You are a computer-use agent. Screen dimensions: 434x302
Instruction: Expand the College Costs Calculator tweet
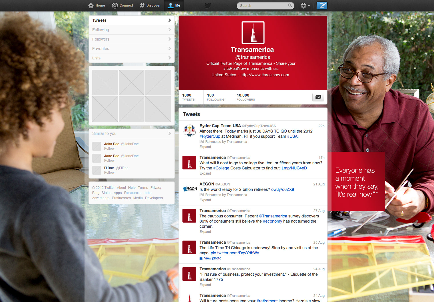click(x=205, y=173)
